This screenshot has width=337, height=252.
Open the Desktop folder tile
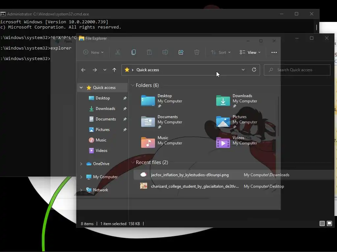(162, 101)
